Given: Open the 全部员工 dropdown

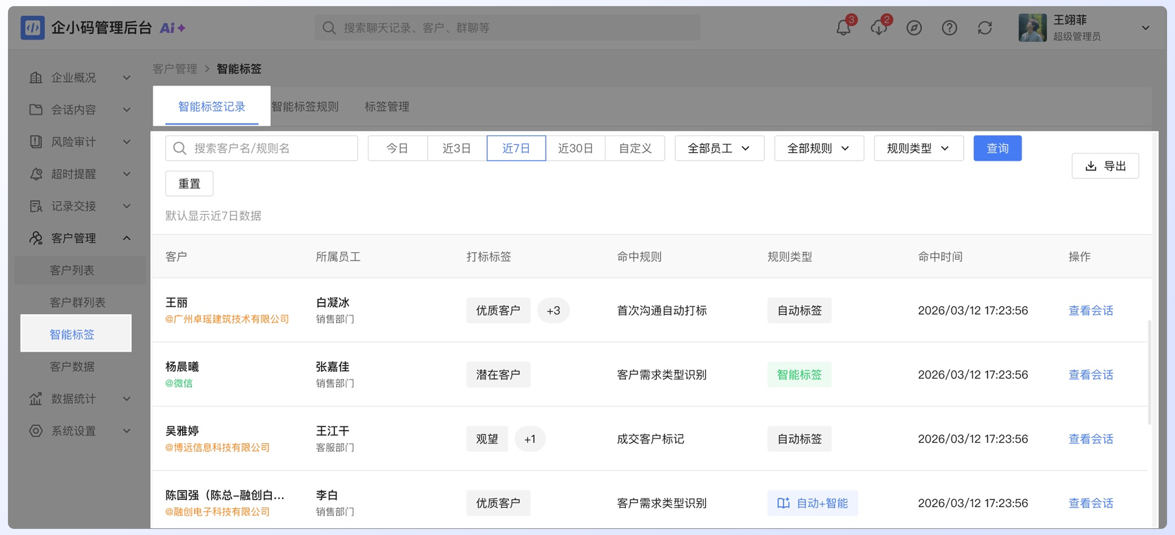Looking at the screenshot, I should (719, 148).
